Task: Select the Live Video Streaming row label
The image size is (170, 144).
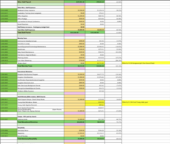Action: tap(41, 60)
